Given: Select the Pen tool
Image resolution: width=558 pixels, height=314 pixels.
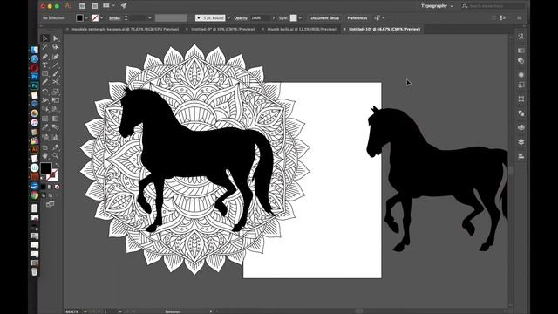Looking at the screenshot, I should click(x=45, y=56).
